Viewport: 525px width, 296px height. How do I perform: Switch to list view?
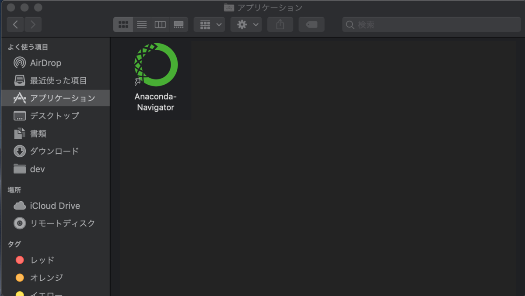tap(142, 24)
